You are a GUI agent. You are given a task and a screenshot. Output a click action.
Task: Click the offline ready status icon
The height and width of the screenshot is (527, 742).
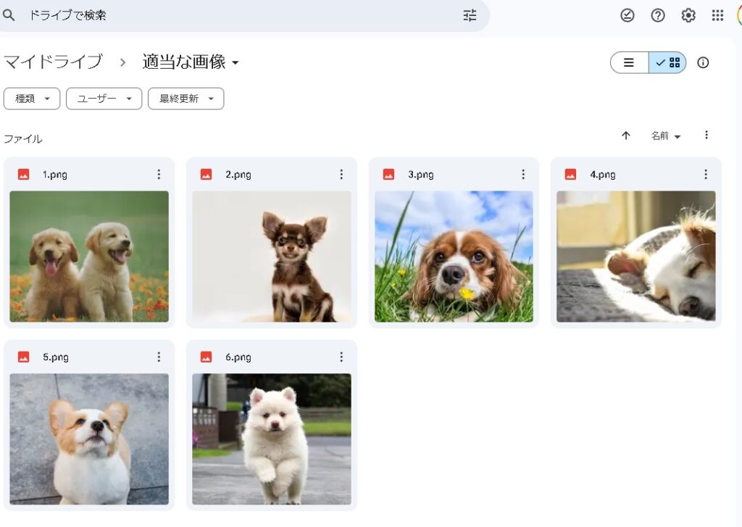(x=628, y=15)
